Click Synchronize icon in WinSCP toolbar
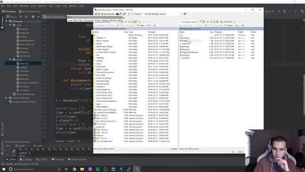 pos(108,14)
